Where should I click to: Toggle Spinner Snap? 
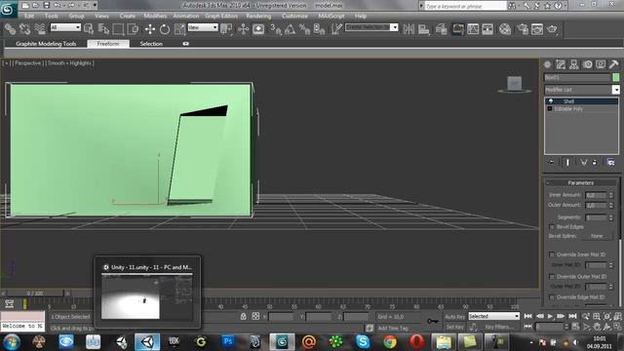coord(319,29)
